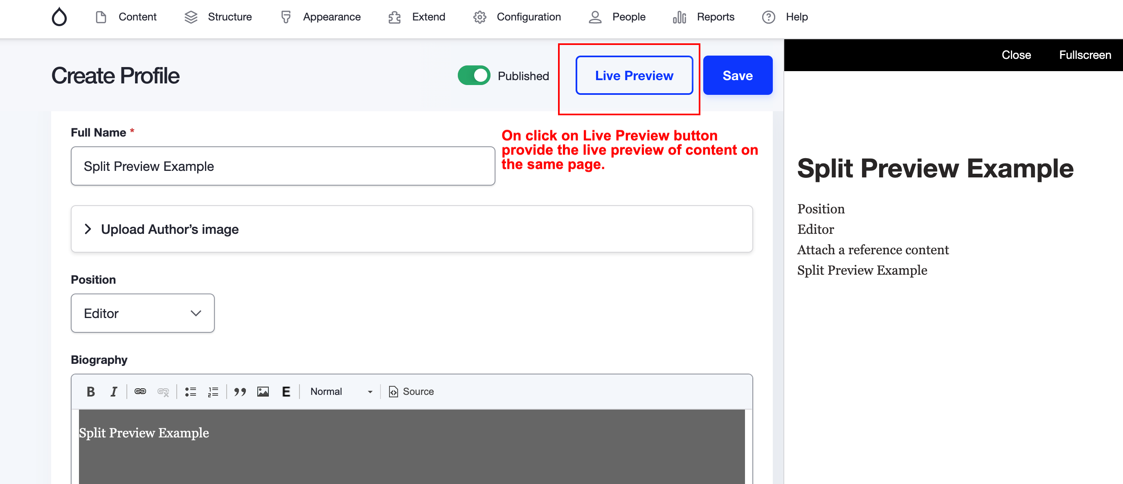Click the Live Preview button
The height and width of the screenshot is (484, 1123).
coord(634,75)
